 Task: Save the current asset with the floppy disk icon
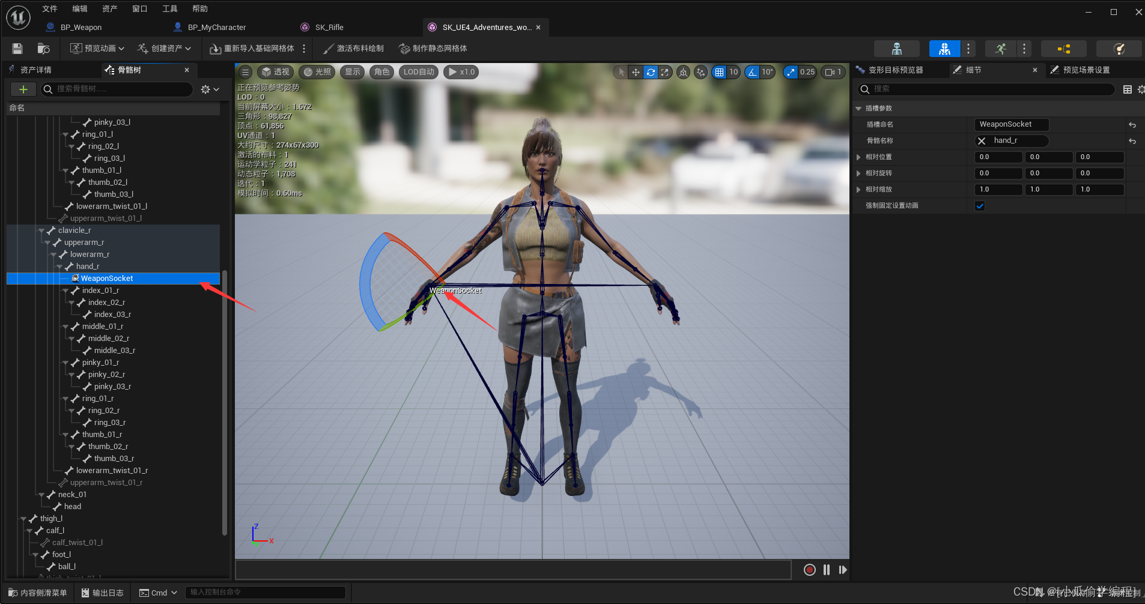pos(17,49)
